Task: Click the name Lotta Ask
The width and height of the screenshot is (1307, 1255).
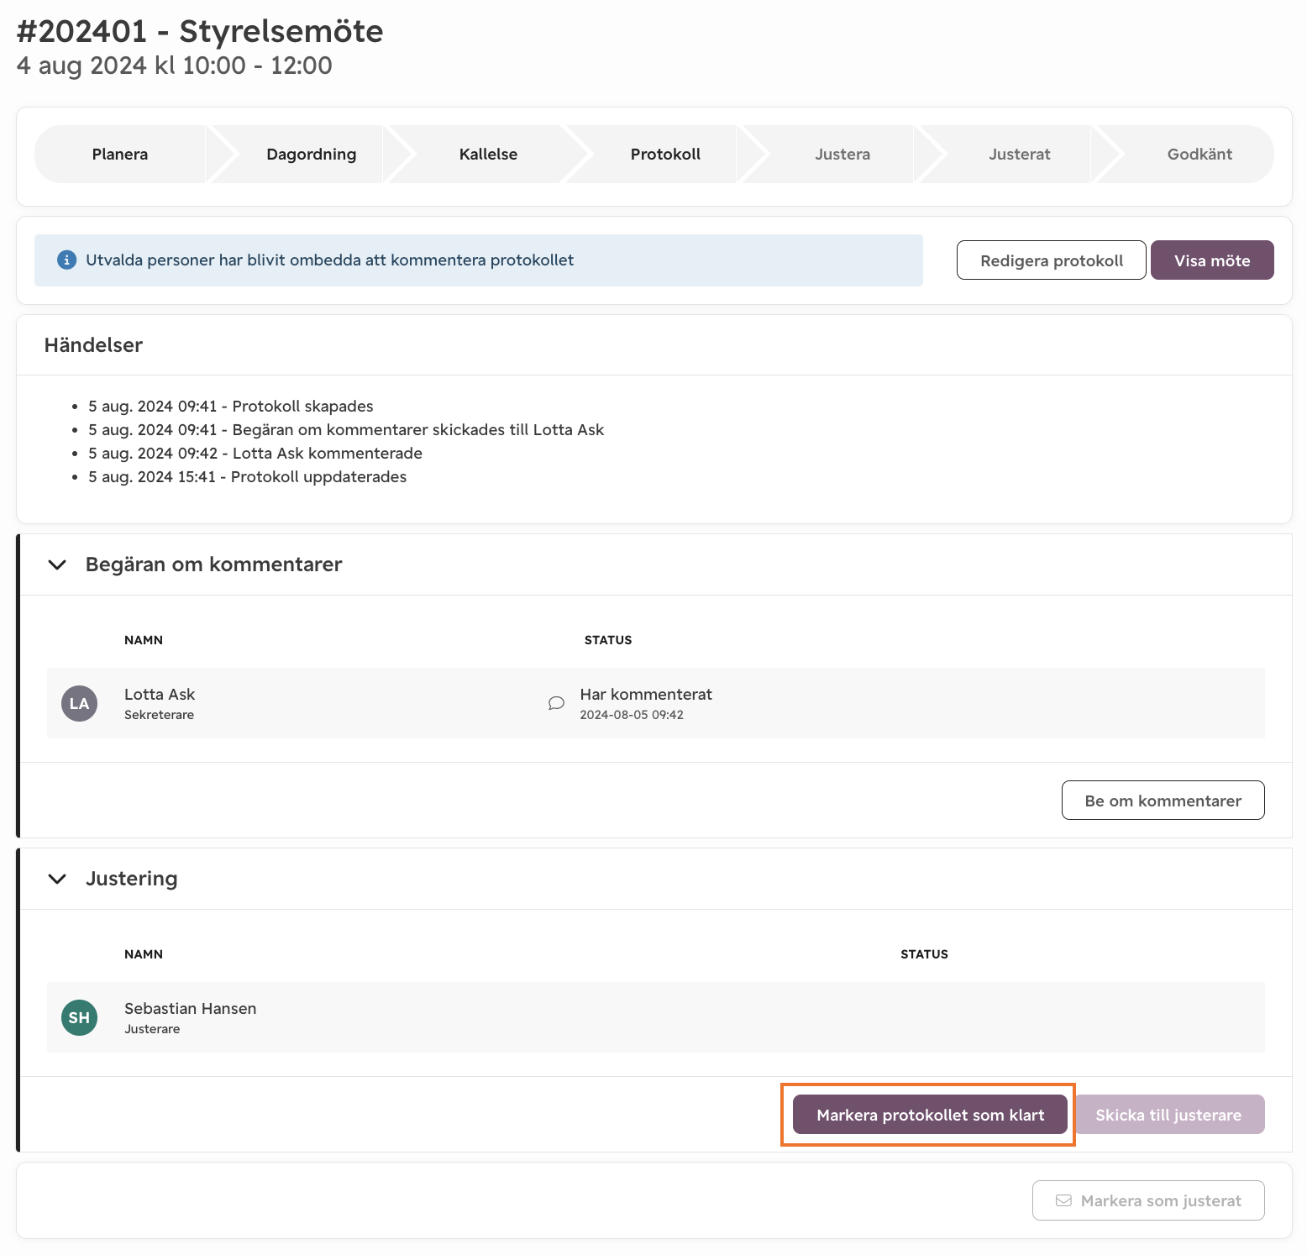Action: pyautogui.click(x=160, y=694)
